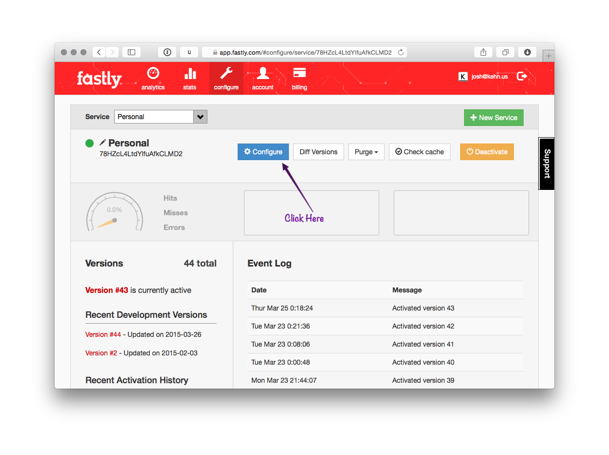Click the Errors label
Viewport: 609px width, 455px height.
(174, 227)
